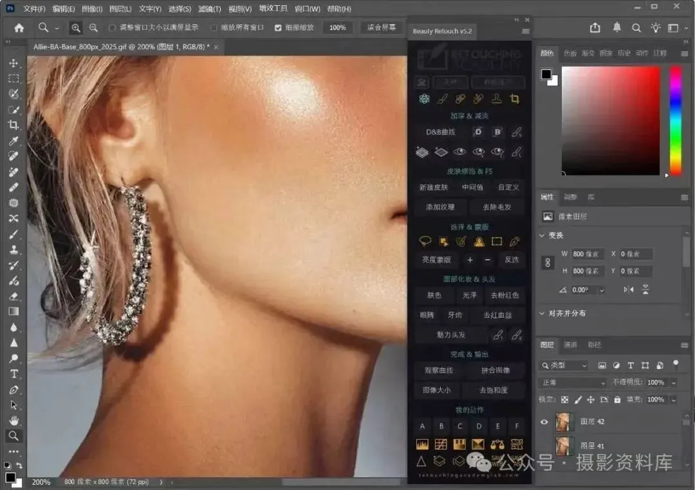The image size is (695, 490).
Task: Select the Eyedropper tool
Action: (14, 141)
